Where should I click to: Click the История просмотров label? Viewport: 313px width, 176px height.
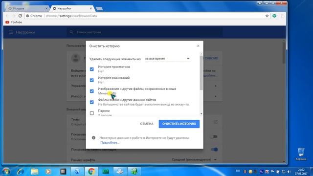(114, 66)
